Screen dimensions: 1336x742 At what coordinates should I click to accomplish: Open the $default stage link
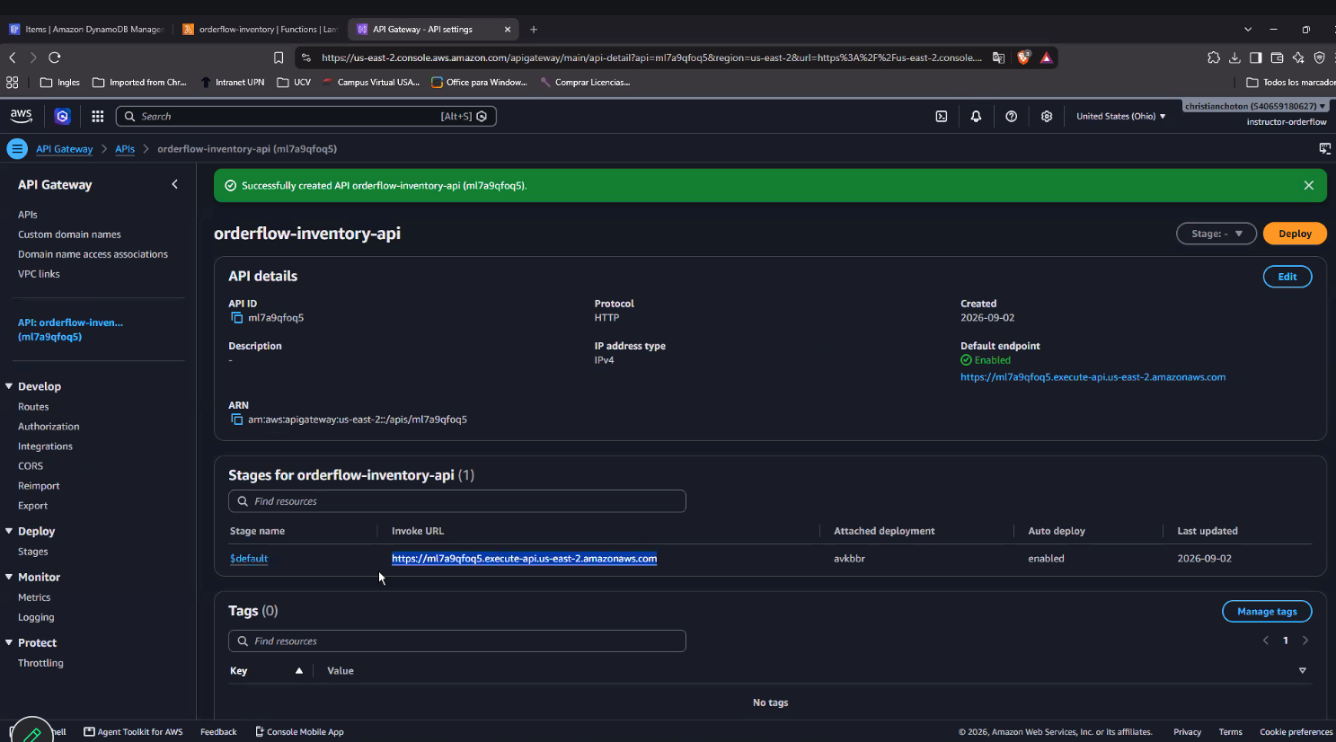click(x=249, y=559)
